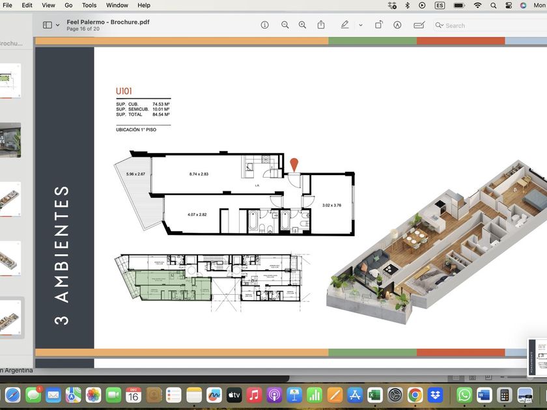Expand the highlight color dropdown arrow
Screen dimensions: 547x410
pyautogui.click(x=361, y=25)
